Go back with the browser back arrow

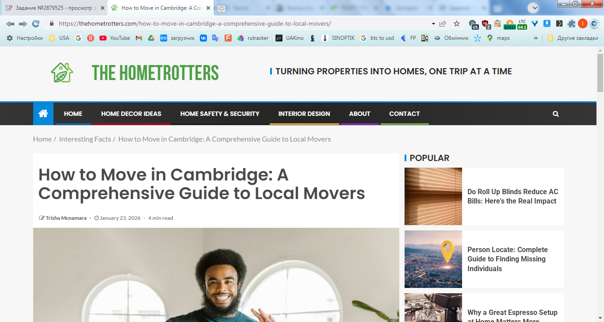10,23
